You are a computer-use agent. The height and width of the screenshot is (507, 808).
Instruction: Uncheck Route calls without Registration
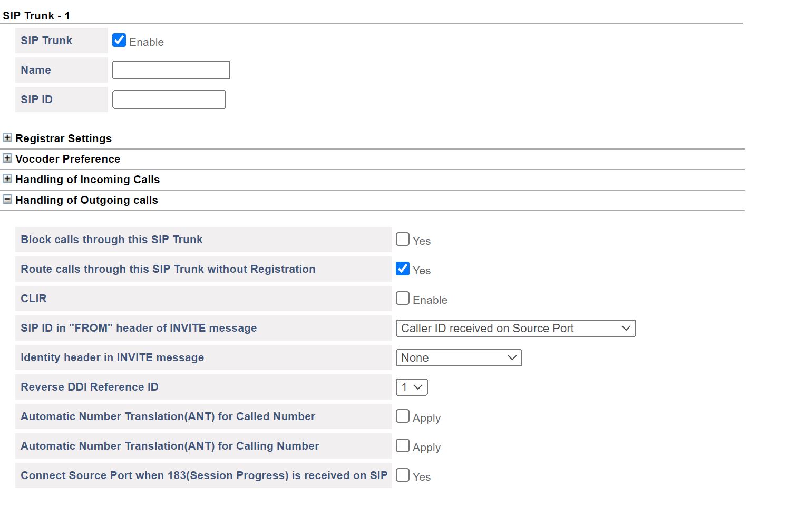(x=403, y=269)
